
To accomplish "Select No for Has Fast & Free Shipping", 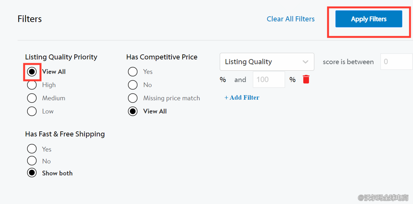I will pos(32,160).
